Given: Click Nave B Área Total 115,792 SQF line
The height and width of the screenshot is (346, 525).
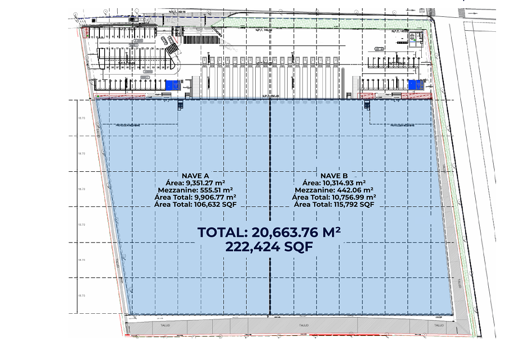Looking at the screenshot, I should pyautogui.click(x=334, y=205).
